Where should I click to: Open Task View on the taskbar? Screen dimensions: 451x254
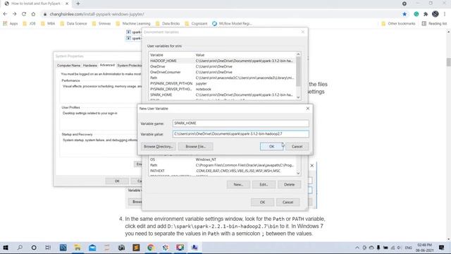click(48, 248)
